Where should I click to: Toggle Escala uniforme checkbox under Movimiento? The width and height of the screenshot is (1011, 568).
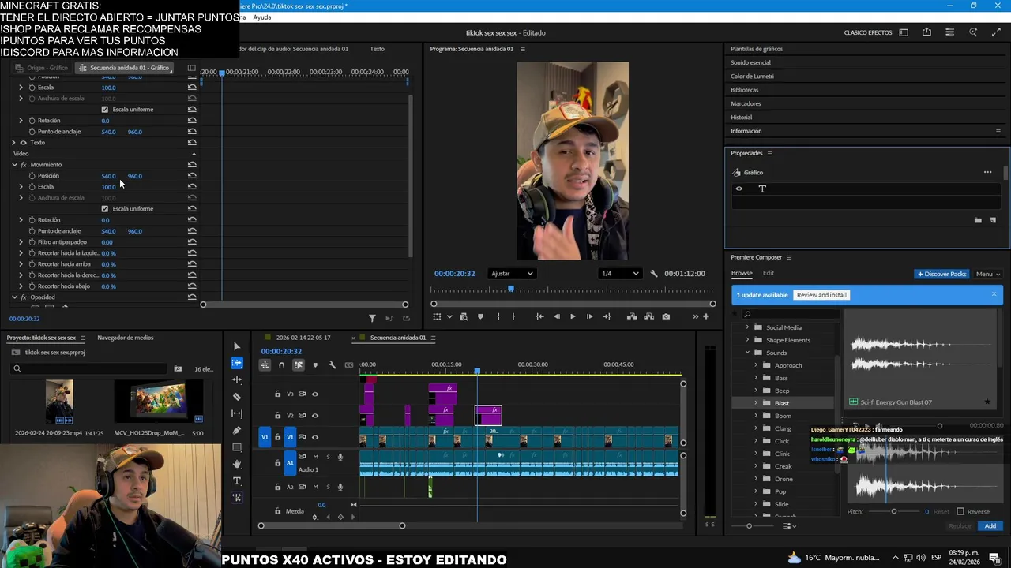point(104,209)
